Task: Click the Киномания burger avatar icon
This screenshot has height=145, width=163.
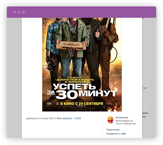Action: coord(110,120)
